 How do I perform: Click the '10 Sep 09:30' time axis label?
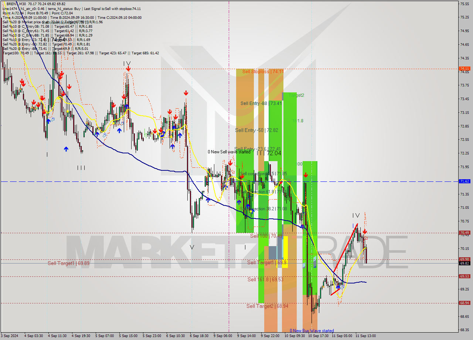(295, 336)
